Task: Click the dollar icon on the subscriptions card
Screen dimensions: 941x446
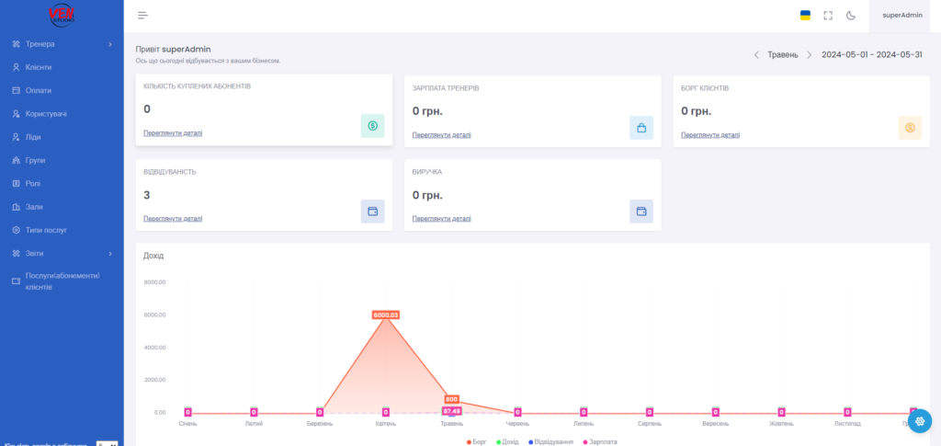Action: click(x=373, y=126)
